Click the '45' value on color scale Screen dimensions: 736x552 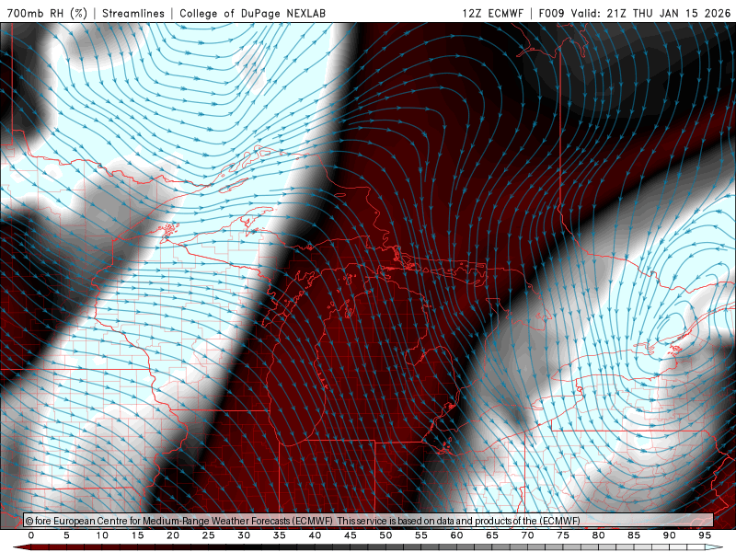pyautogui.click(x=351, y=535)
